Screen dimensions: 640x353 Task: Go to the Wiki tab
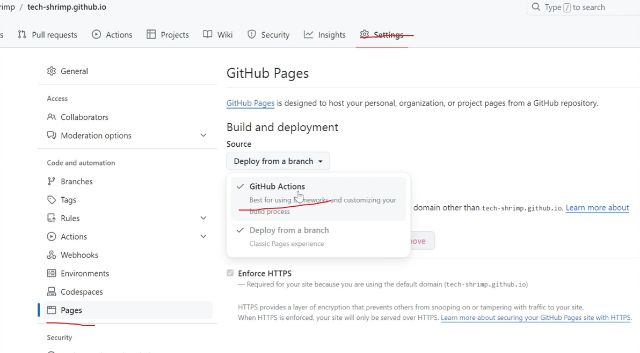217,35
